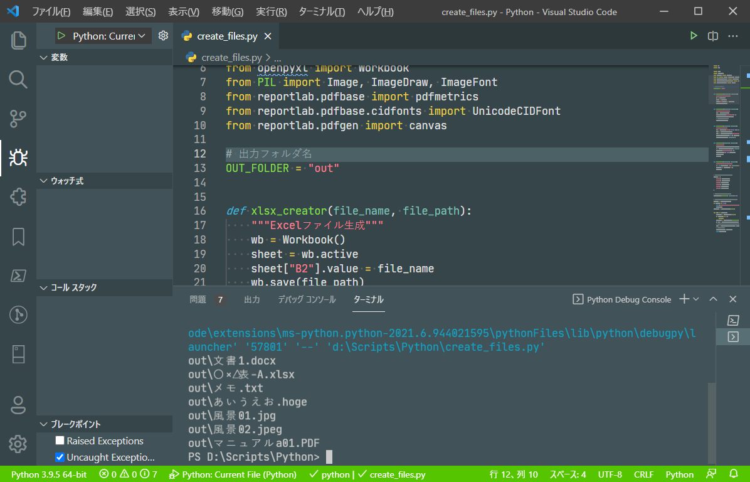Open ターミナル(T) menu

(322, 12)
